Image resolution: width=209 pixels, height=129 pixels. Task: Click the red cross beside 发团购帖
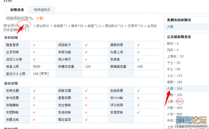pyautogui.click(x=34, y=113)
